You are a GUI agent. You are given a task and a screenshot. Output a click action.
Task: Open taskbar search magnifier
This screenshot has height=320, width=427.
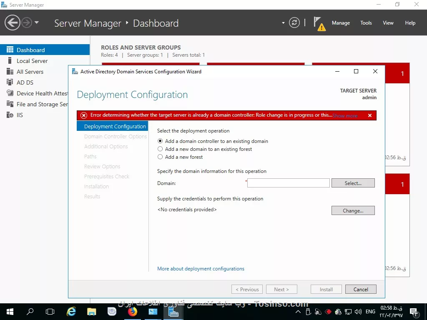tap(30, 312)
